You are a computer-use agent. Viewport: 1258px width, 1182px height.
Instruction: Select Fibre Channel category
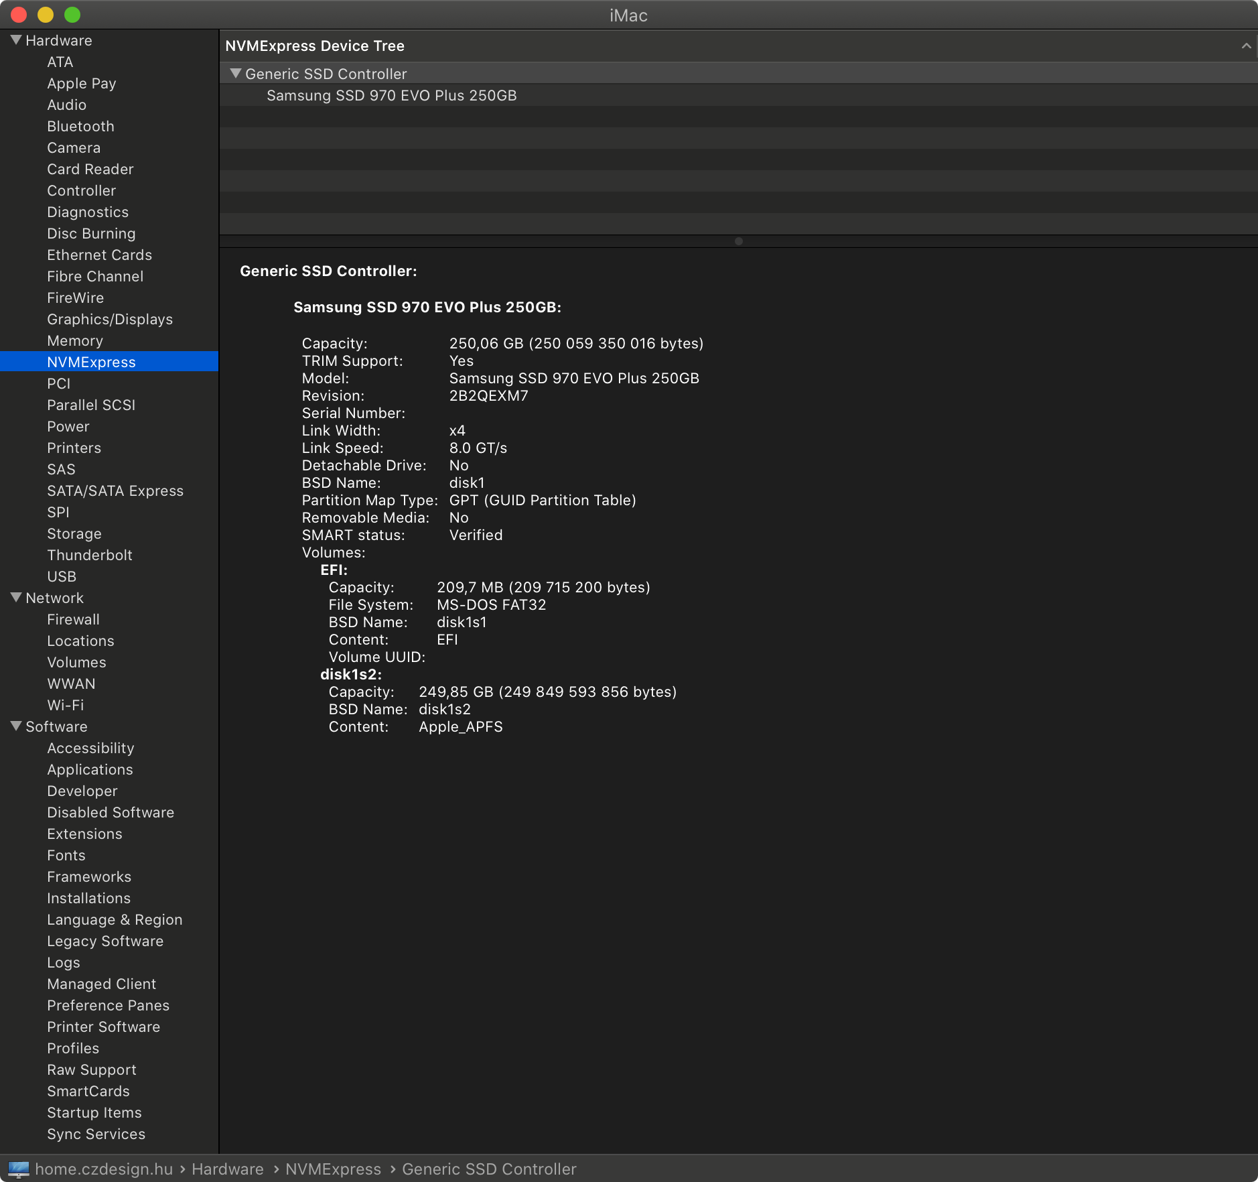95,276
